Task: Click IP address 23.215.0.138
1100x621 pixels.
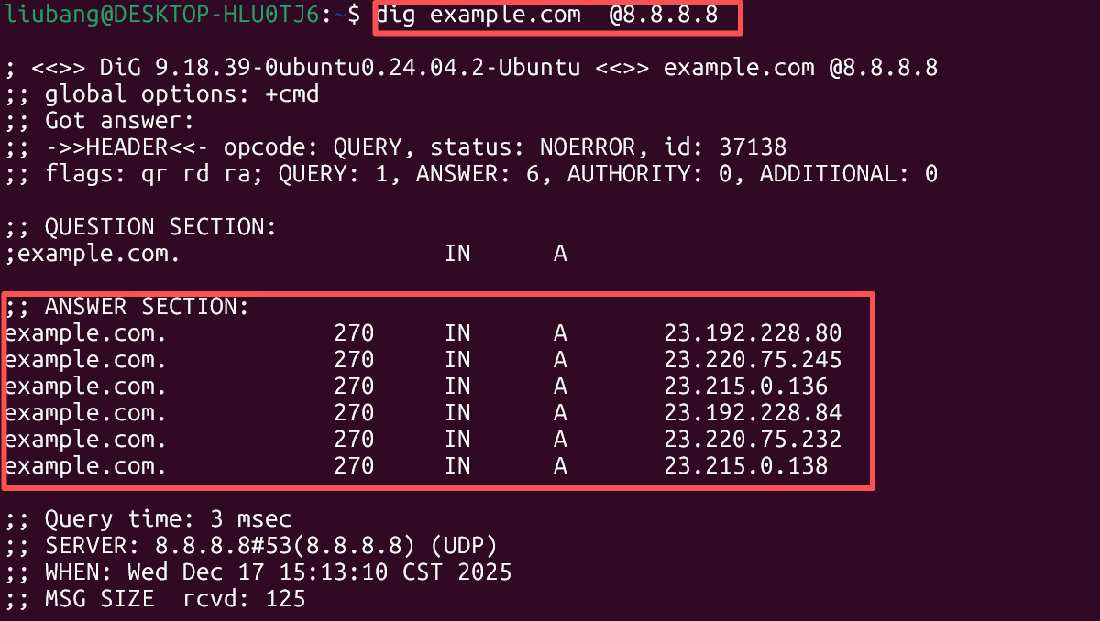Action: 745,466
